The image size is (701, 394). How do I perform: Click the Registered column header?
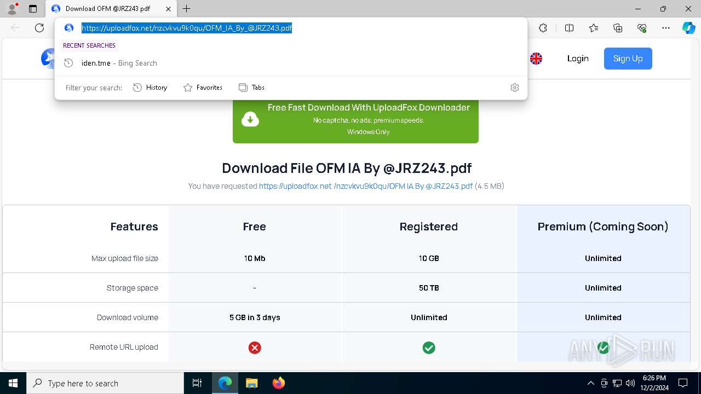point(429,227)
